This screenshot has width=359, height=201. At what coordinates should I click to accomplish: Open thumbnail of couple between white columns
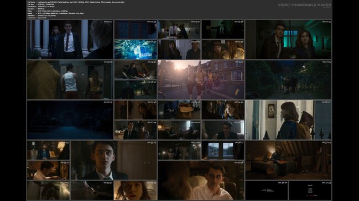click(x=70, y=40)
